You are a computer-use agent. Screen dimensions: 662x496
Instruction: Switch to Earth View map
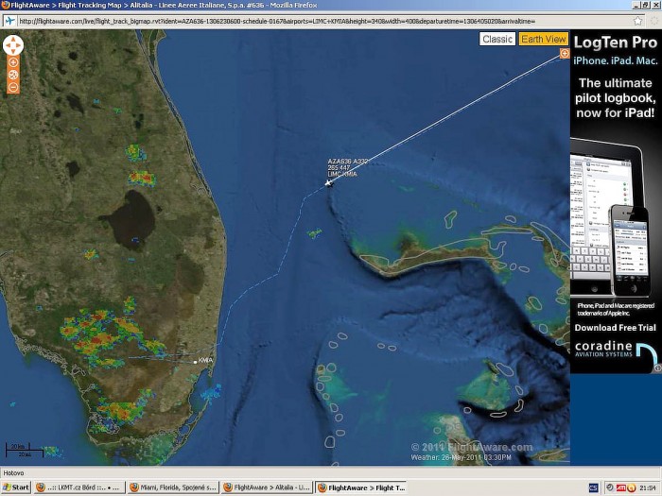[x=544, y=40]
